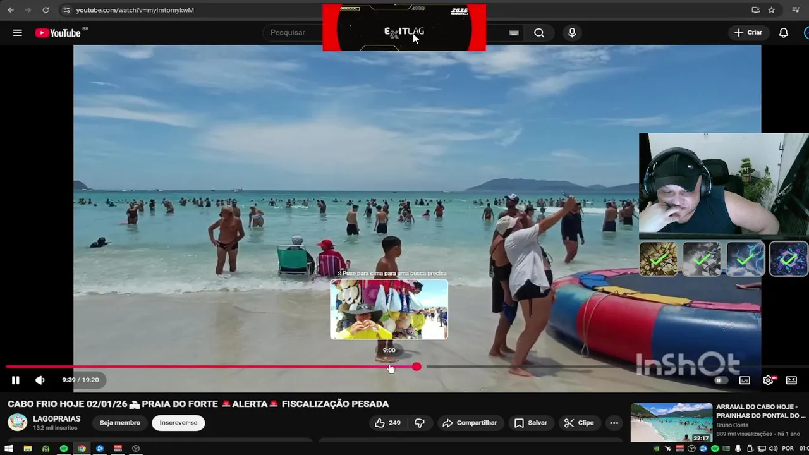Click the video title CABO FRIO HOJE

pyautogui.click(x=198, y=404)
